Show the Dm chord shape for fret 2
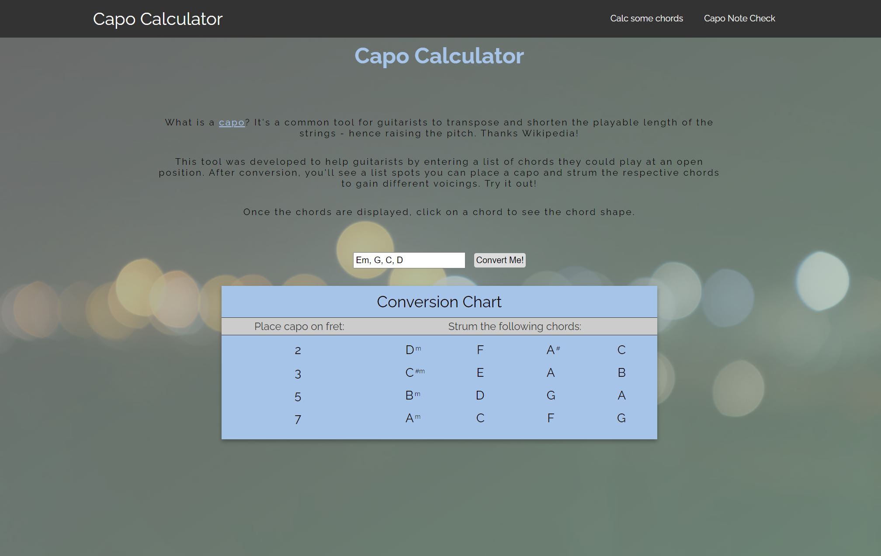 point(413,350)
